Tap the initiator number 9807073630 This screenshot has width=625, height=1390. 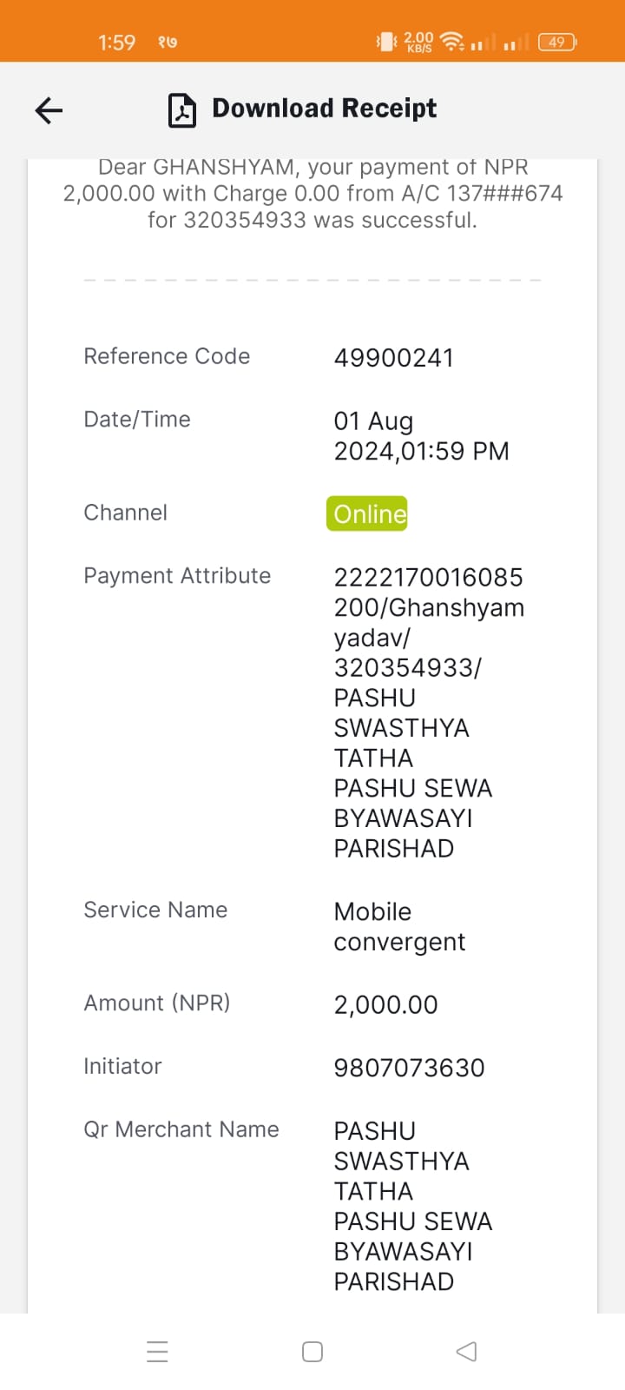410,1068
